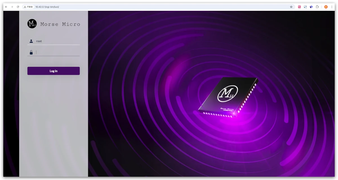Viewport: 338px width, 180px height.
Task: Go forward with the browser forward arrow
Action: coord(12,7)
